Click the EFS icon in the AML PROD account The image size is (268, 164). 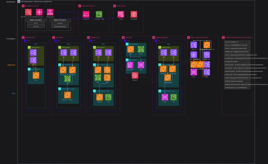[x=67, y=79]
